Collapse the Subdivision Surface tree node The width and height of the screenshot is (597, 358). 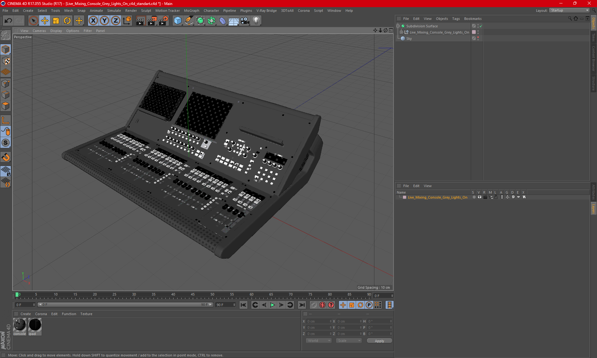pyautogui.click(x=398, y=26)
